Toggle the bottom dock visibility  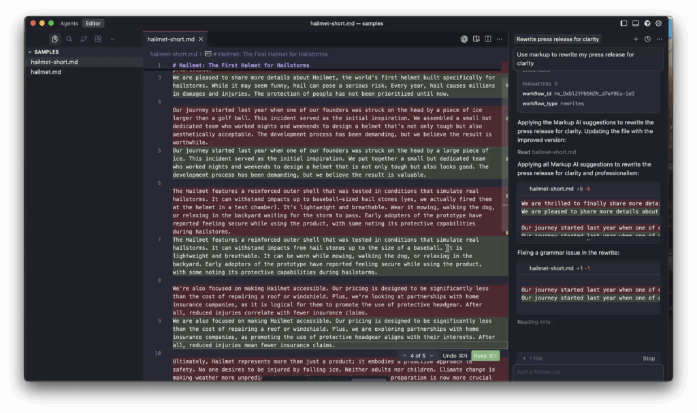click(636, 23)
